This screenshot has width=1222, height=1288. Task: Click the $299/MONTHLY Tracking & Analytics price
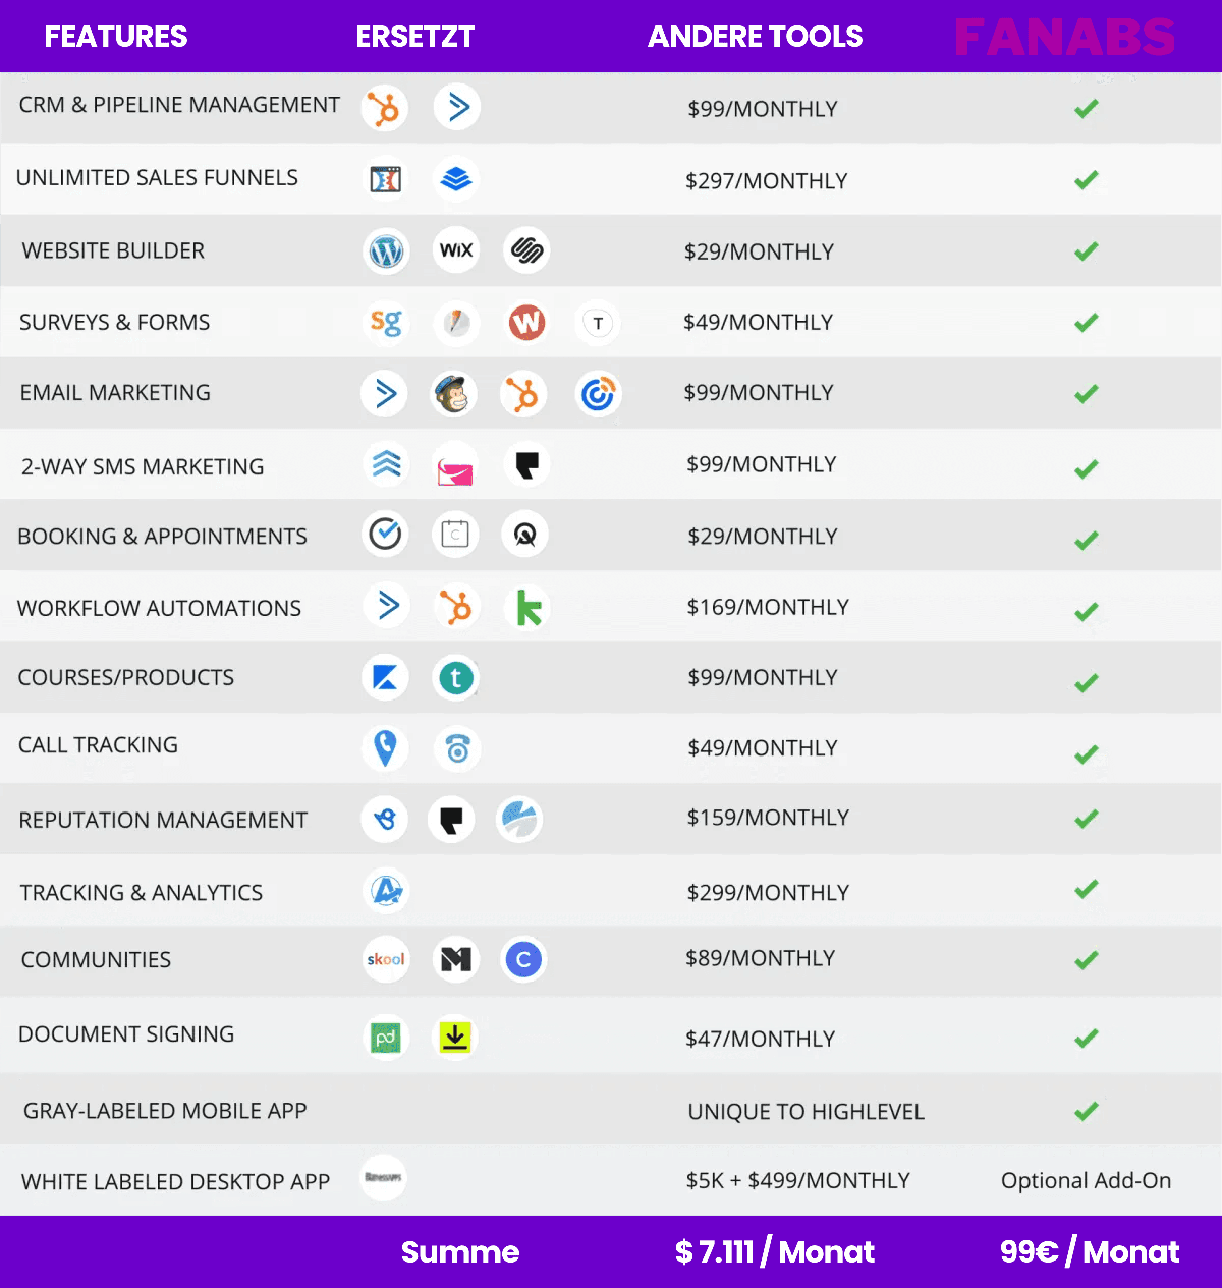coord(768,892)
